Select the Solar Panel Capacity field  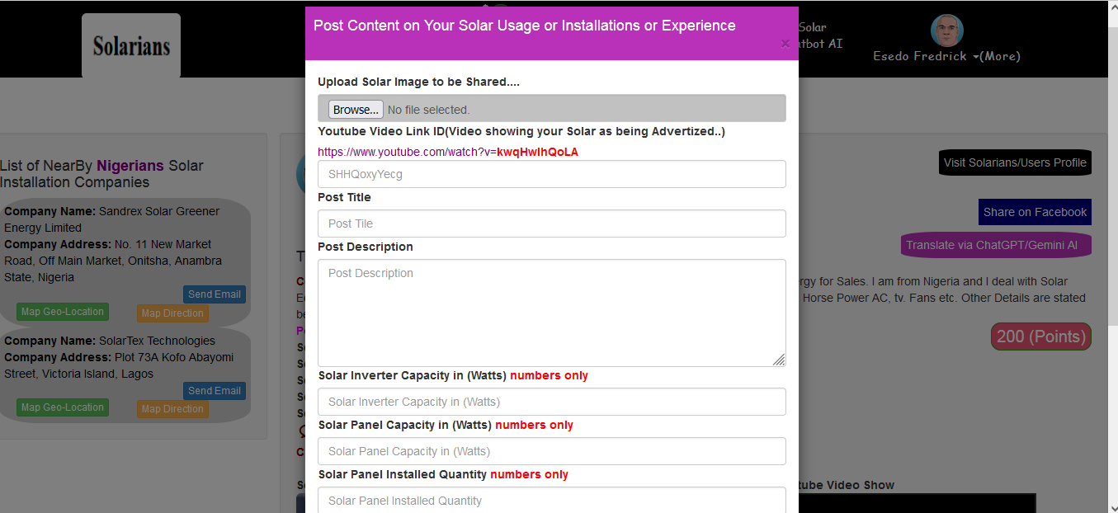(551, 451)
